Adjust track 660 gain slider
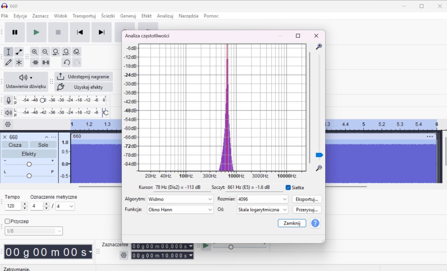This screenshot has width=447, height=271. [x=29, y=164]
